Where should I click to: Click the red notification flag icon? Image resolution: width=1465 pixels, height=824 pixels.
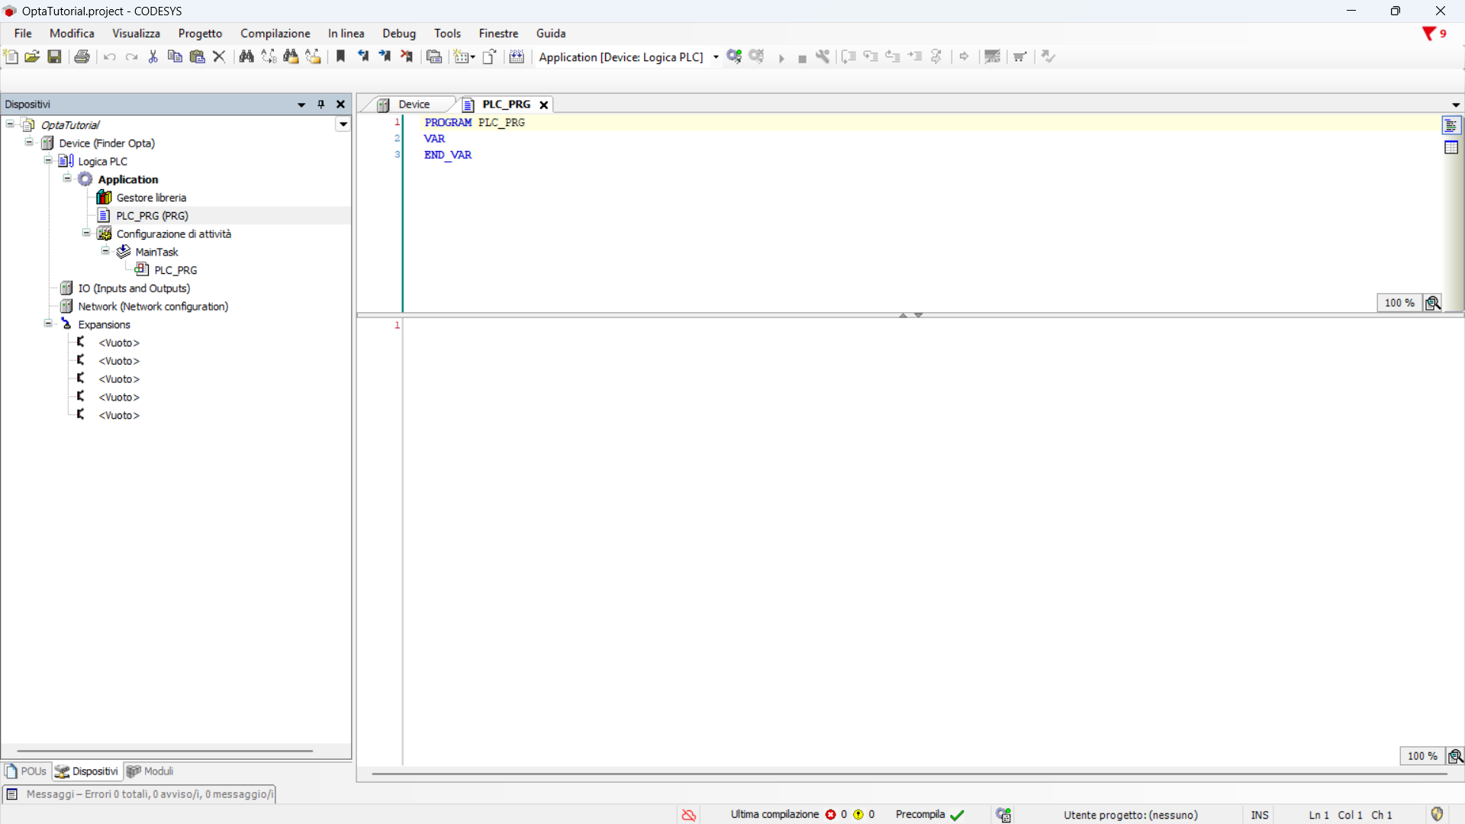(x=1428, y=34)
